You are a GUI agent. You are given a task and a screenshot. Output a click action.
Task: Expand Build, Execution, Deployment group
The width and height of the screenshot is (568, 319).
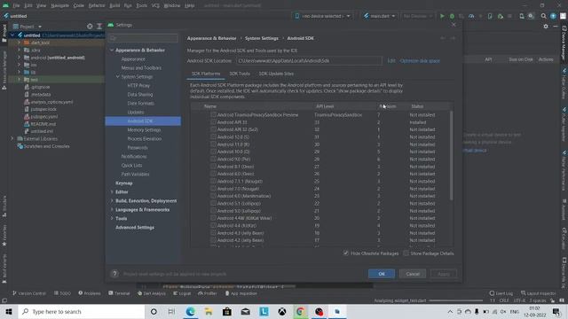pyautogui.click(x=112, y=201)
